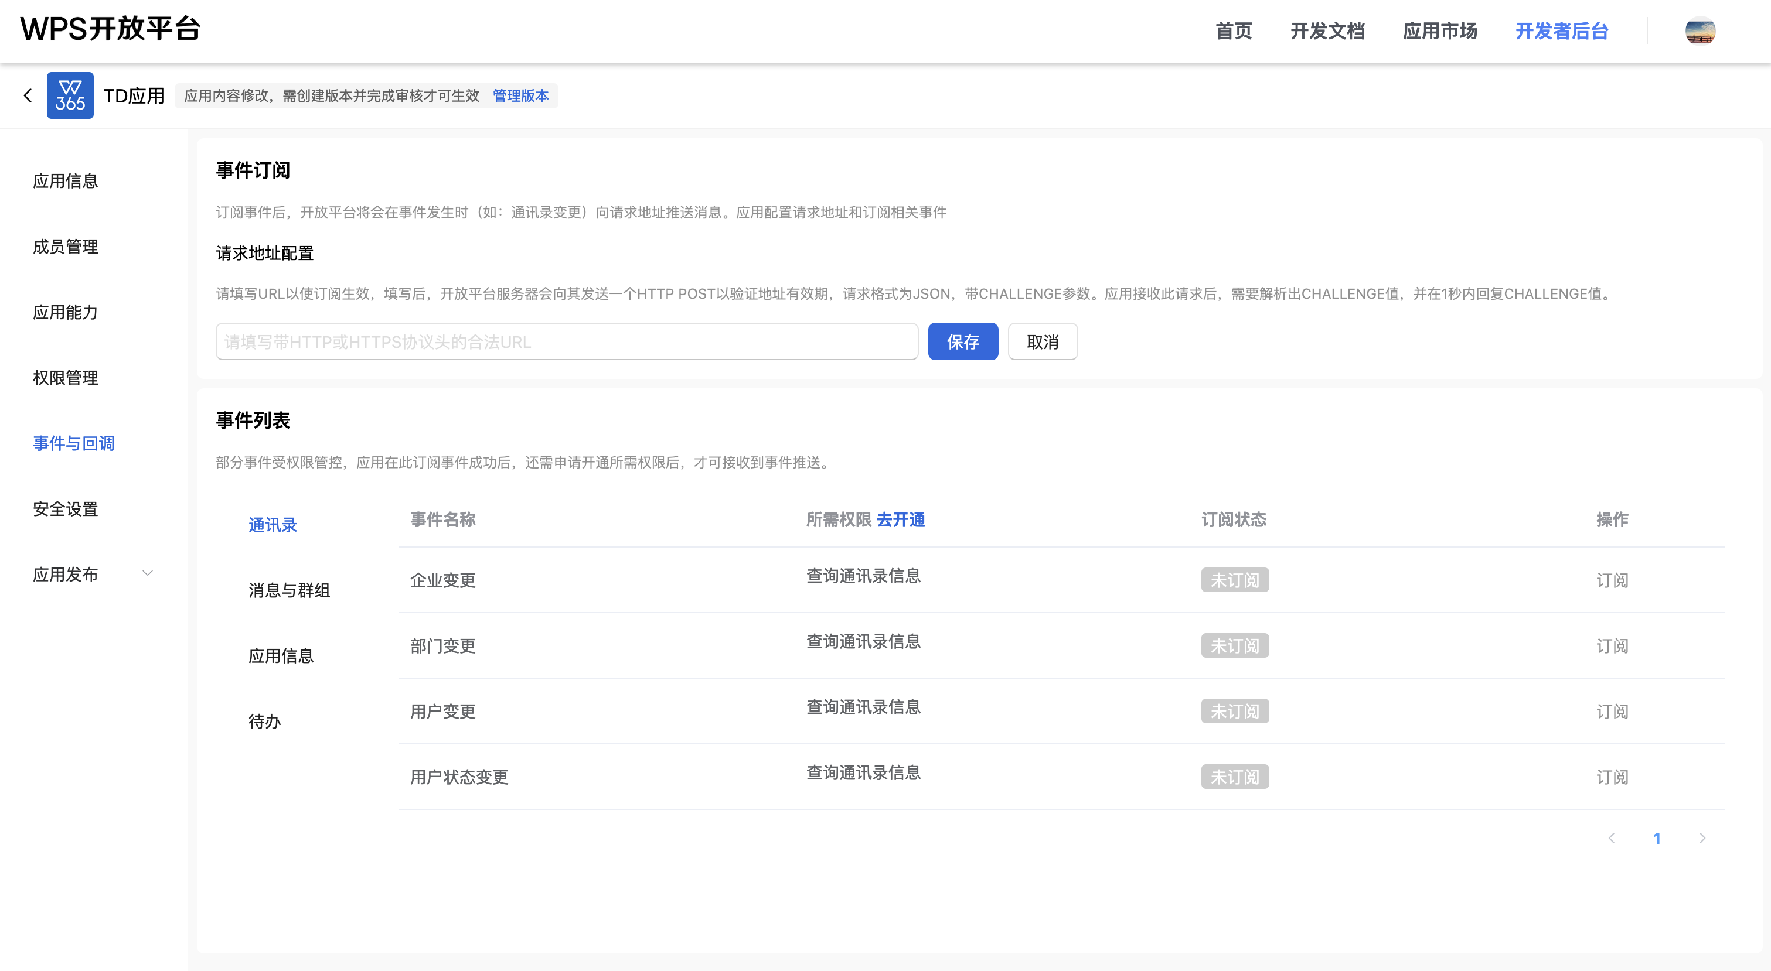Click the 部门变更 event name
Screen dimensions: 1771x971
tap(443, 646)
